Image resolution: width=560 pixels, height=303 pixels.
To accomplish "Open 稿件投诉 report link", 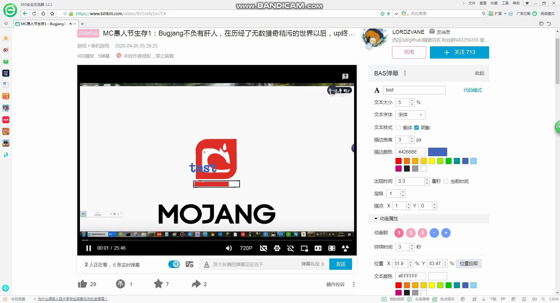I will tap(335, 284).
